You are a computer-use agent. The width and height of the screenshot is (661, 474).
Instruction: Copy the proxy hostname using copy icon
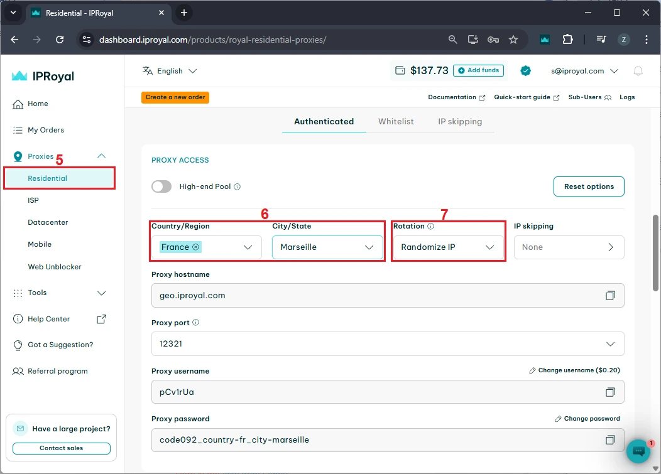609,296
